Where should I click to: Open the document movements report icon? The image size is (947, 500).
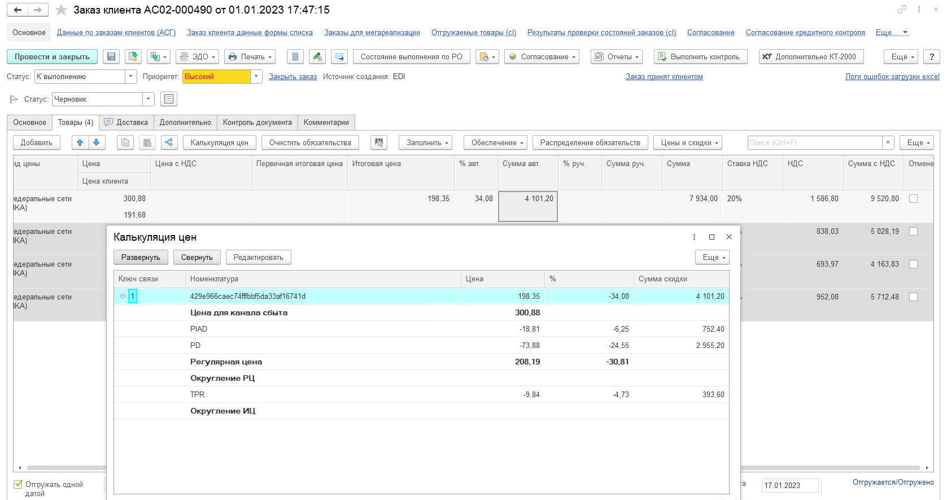295,56
